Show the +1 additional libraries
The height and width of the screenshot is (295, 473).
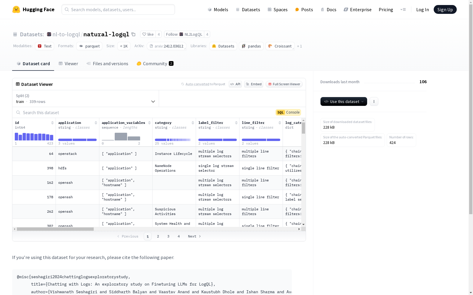coord(299,46)
